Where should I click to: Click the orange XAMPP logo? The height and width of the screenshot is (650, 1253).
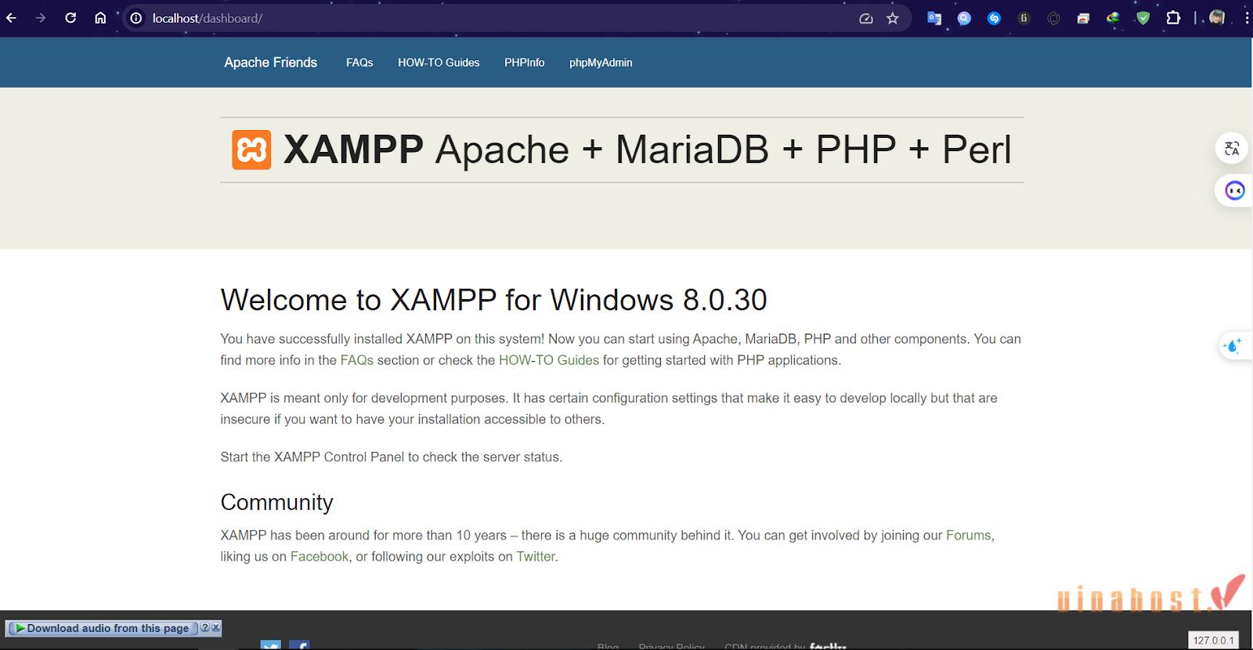251,150
